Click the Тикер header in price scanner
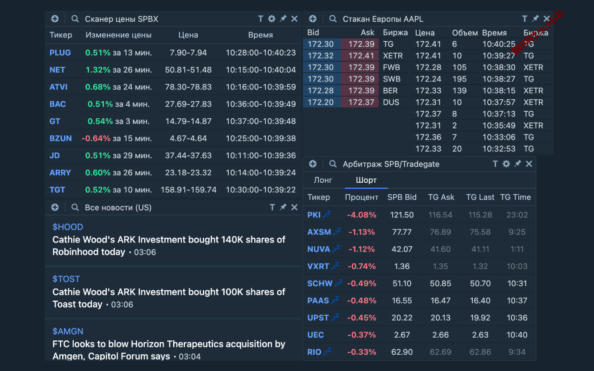This screenshot has width=594, height=371. [x=61, y=35]
